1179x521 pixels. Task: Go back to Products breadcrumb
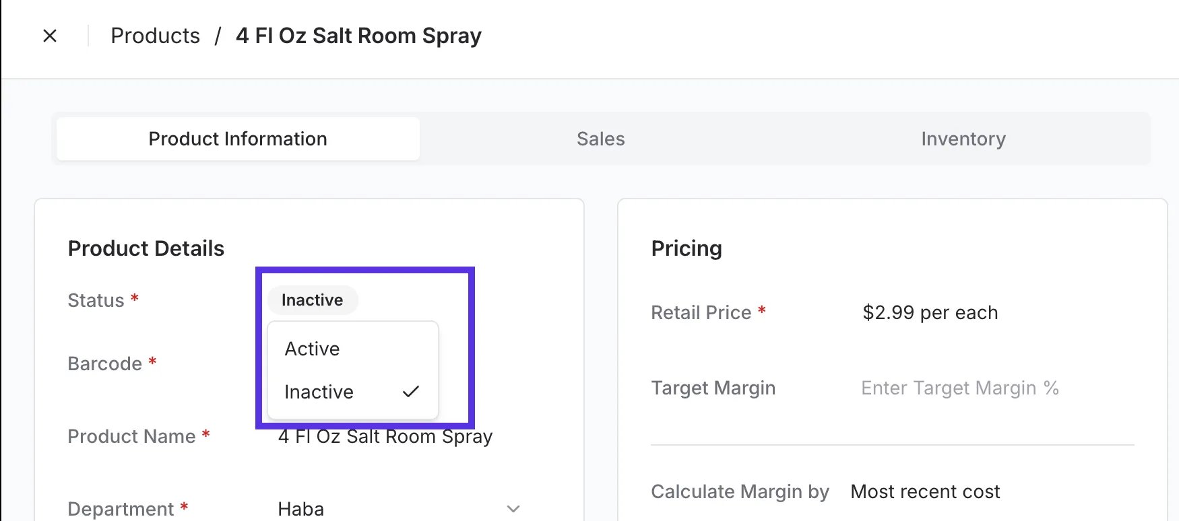pos(155,36)
